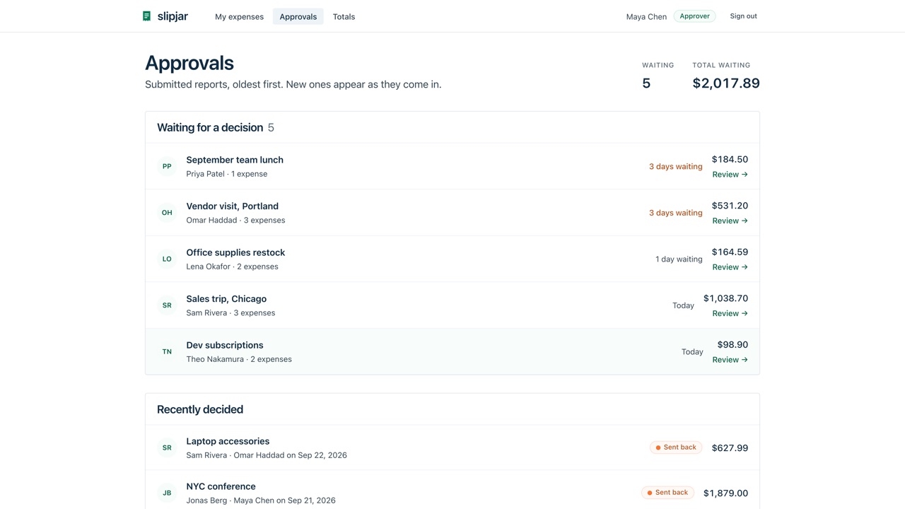Click the $1,879.00 amount
Viewport: 905px width, 509px height.
tap(725, 493)
